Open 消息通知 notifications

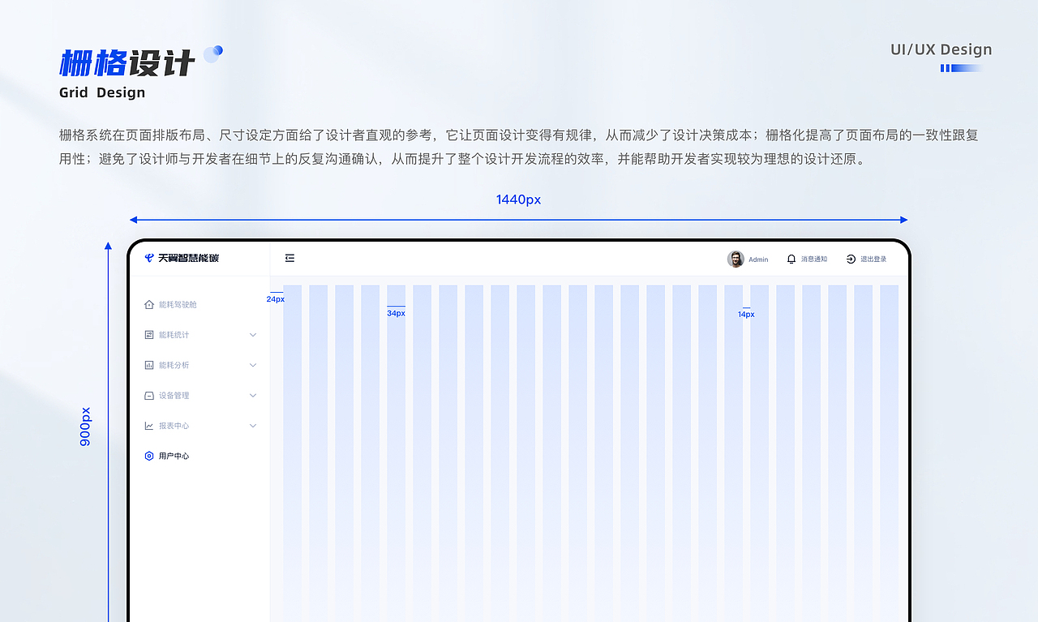[x=814, y=260]
